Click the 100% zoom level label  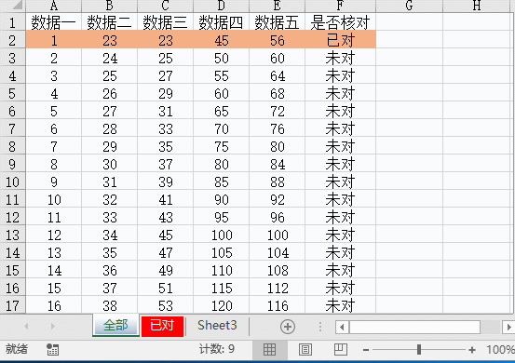point(500,350)
